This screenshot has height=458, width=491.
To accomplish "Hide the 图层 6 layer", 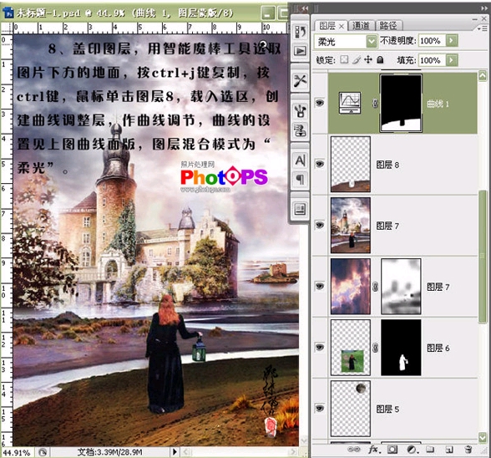I will (x=319, y=347).
